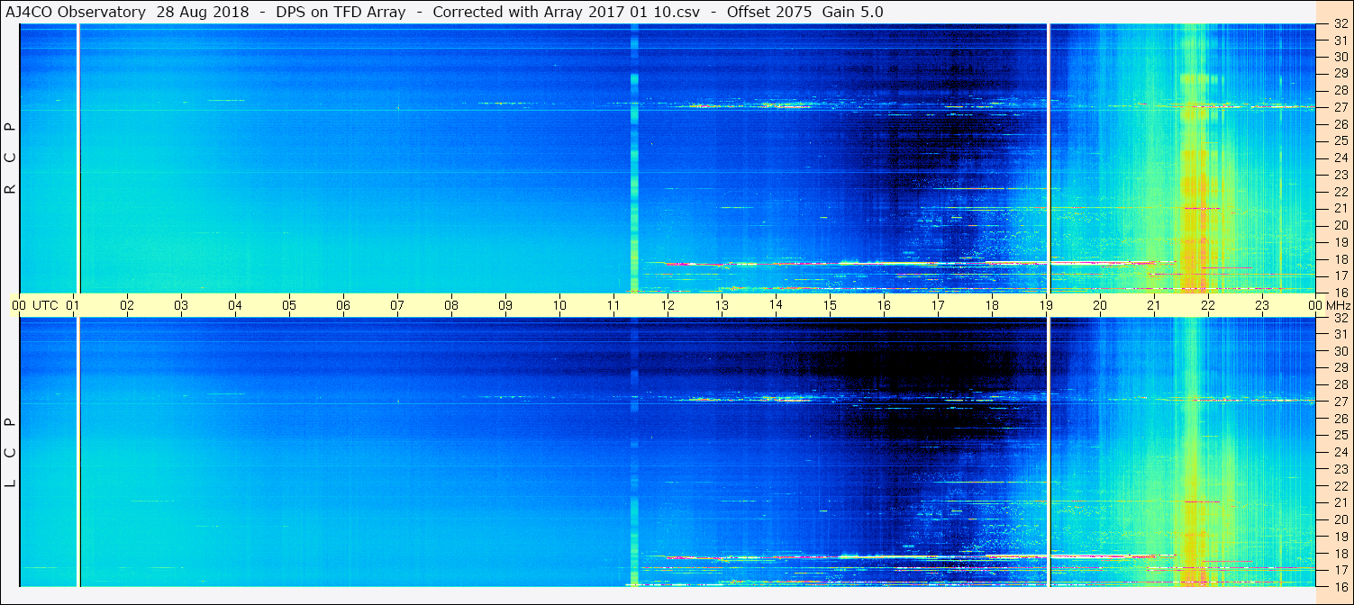Select hour label '18' on the time axis
Screen dimensions: 1354x605
pos(992,305)
